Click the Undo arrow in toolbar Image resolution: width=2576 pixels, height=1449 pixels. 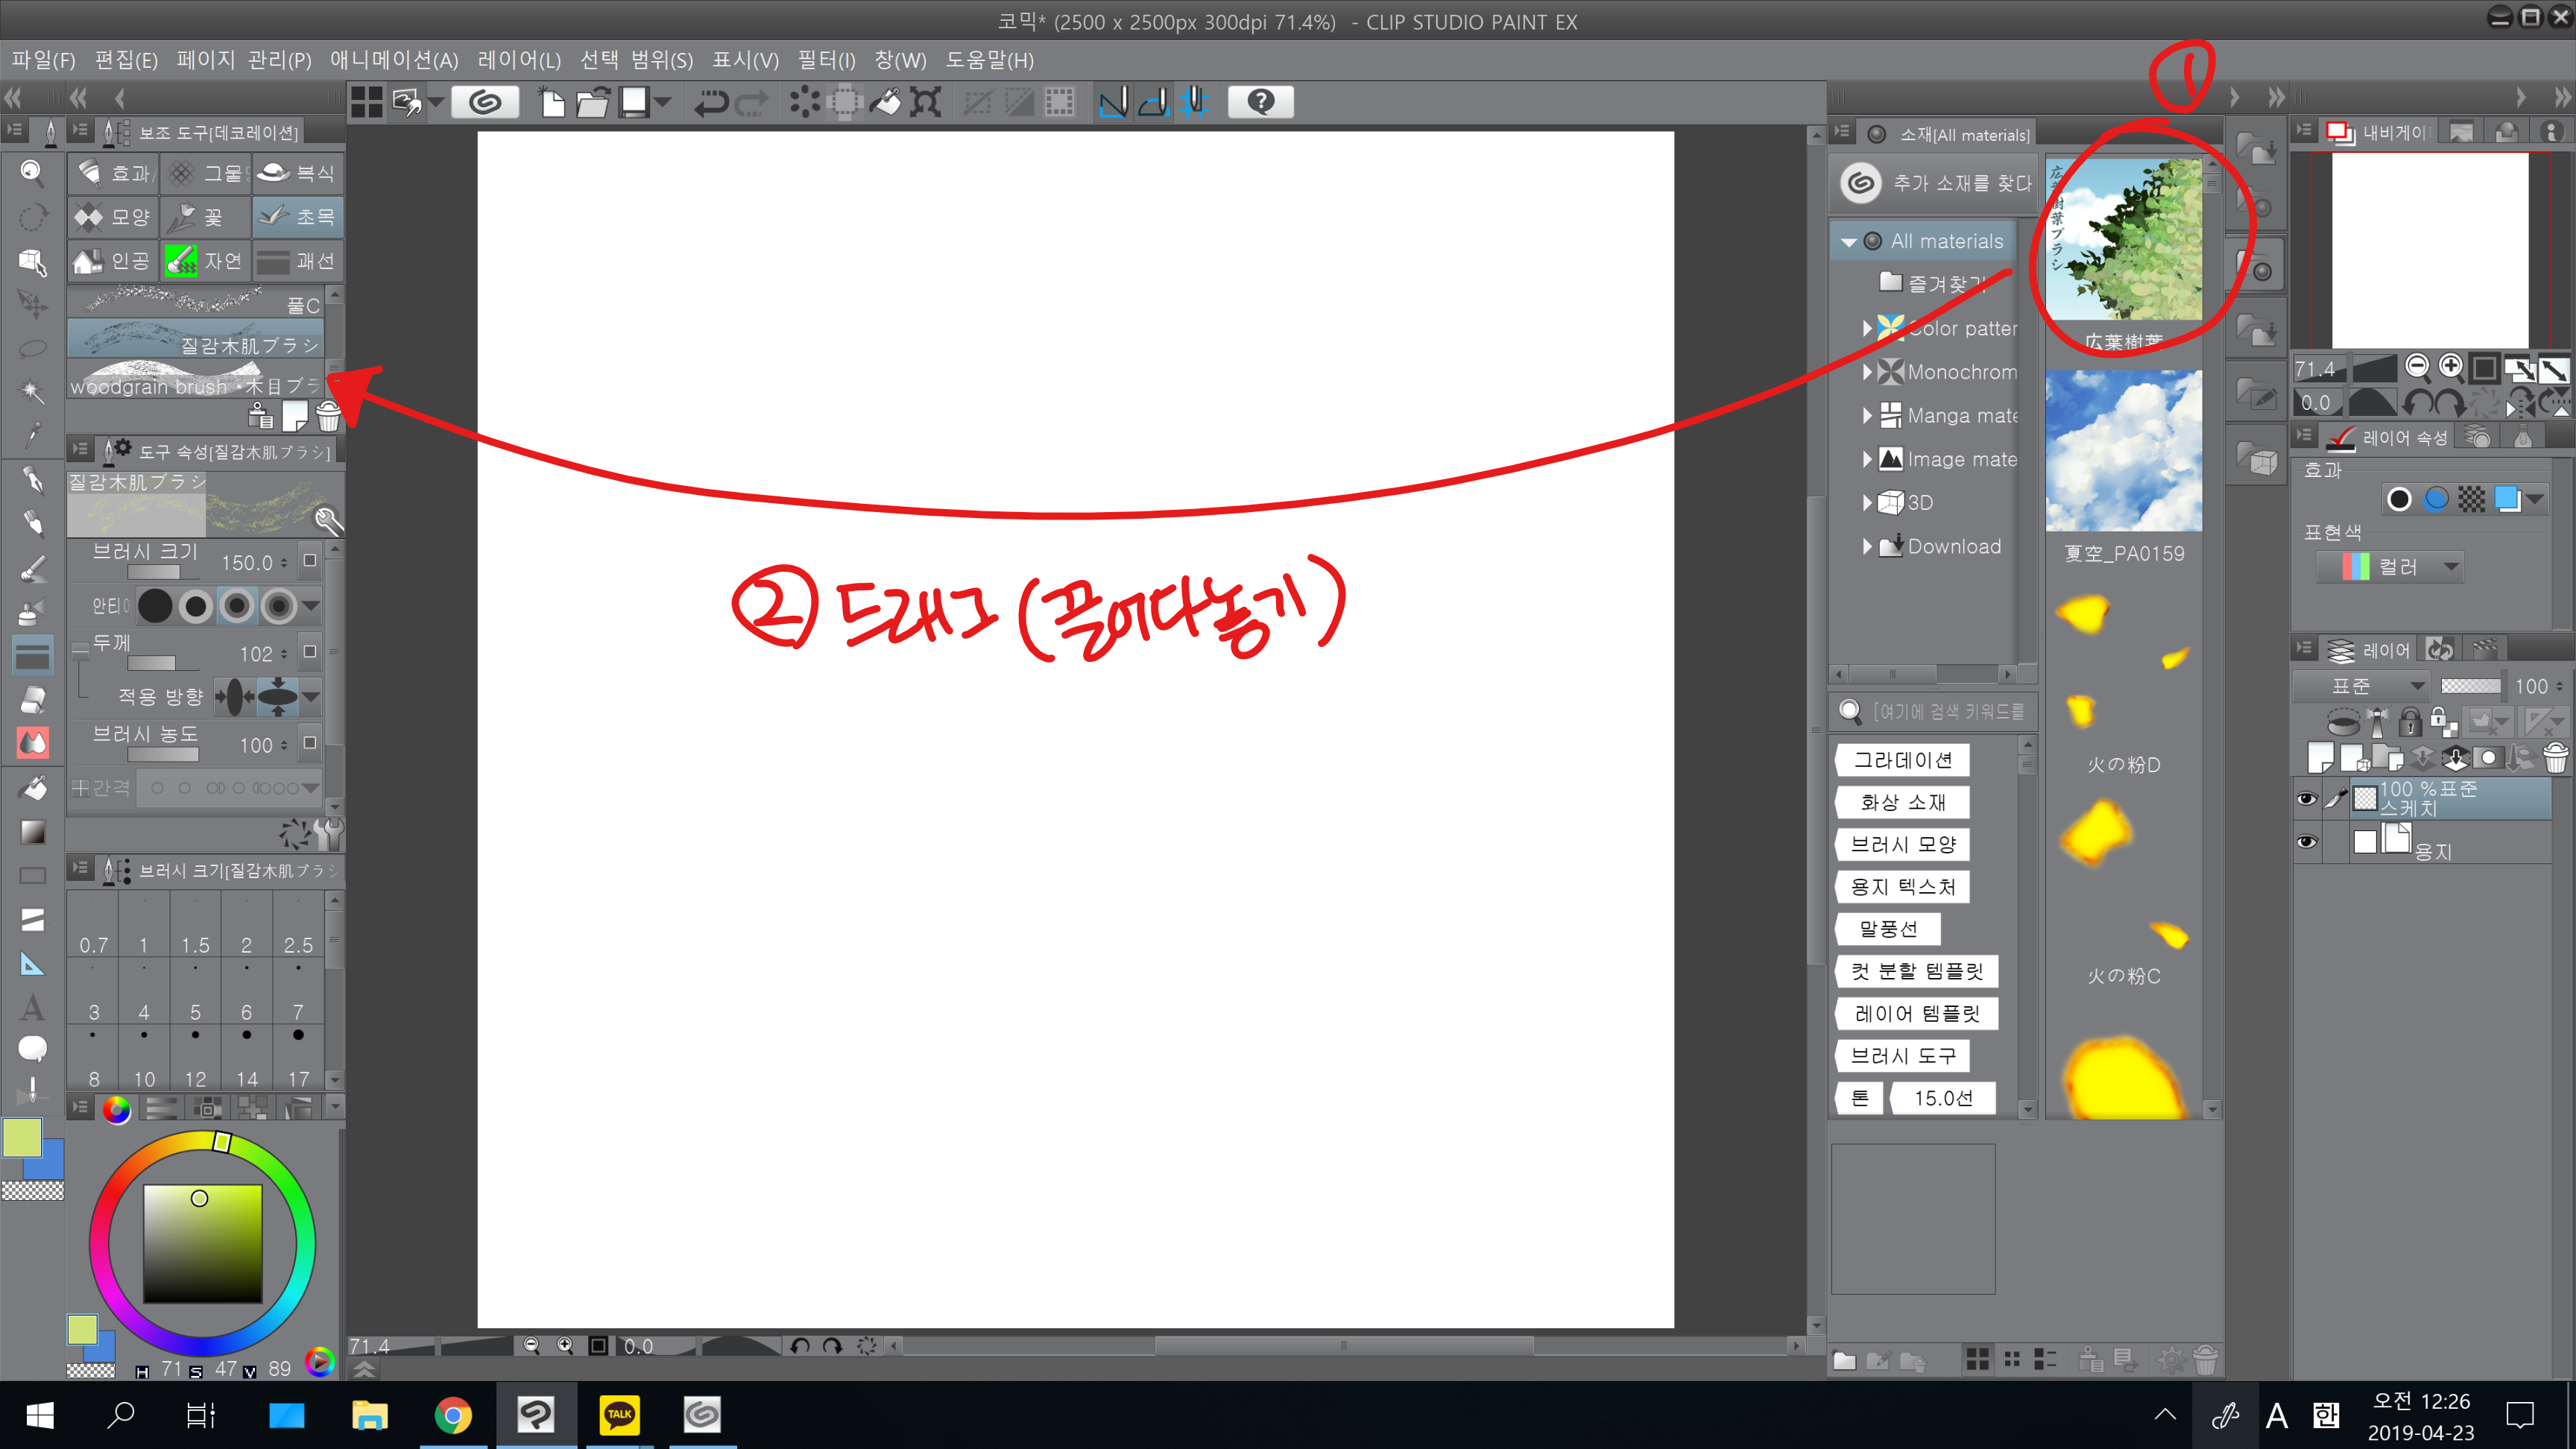click(x=711, y=102)
